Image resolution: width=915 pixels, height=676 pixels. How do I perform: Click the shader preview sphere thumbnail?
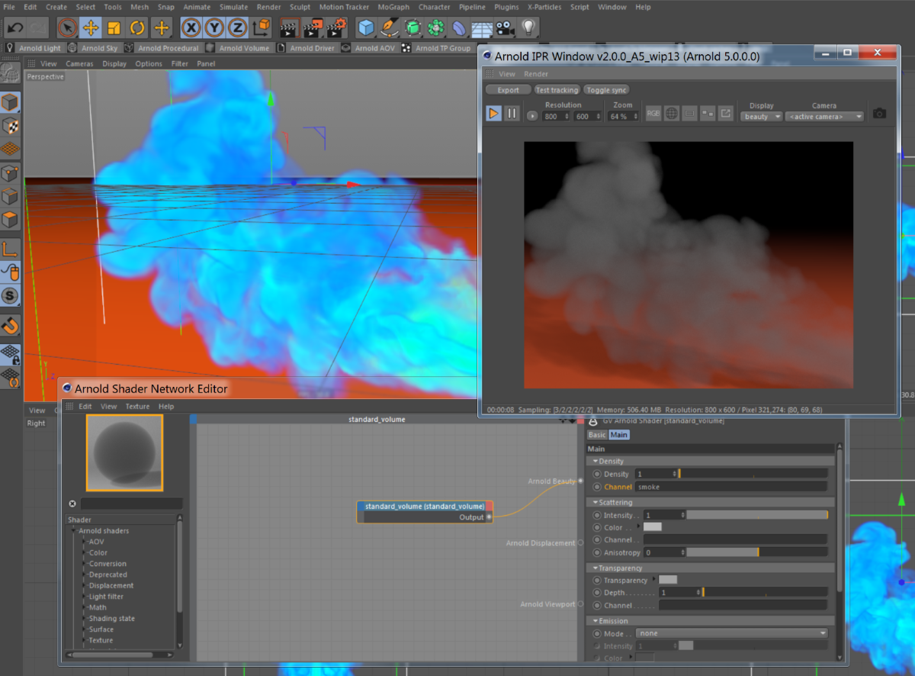point(124,452)
